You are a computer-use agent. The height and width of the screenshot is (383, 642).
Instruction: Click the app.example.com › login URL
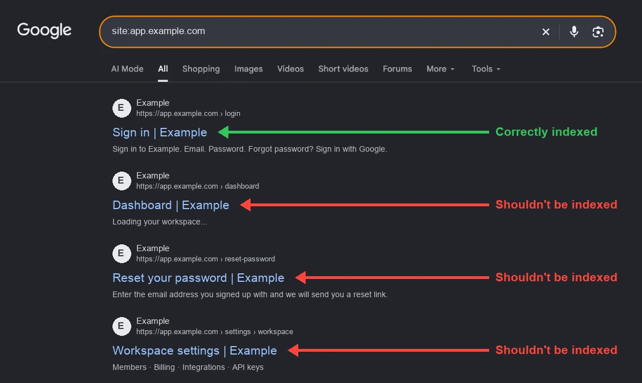[x=189, y=114]
